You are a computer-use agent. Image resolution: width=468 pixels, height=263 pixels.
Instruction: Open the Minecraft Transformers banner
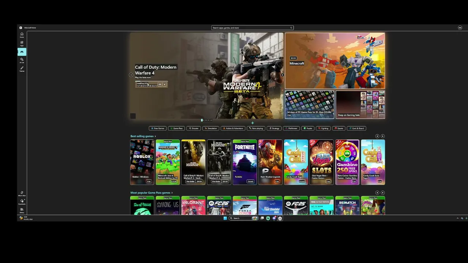335,61
